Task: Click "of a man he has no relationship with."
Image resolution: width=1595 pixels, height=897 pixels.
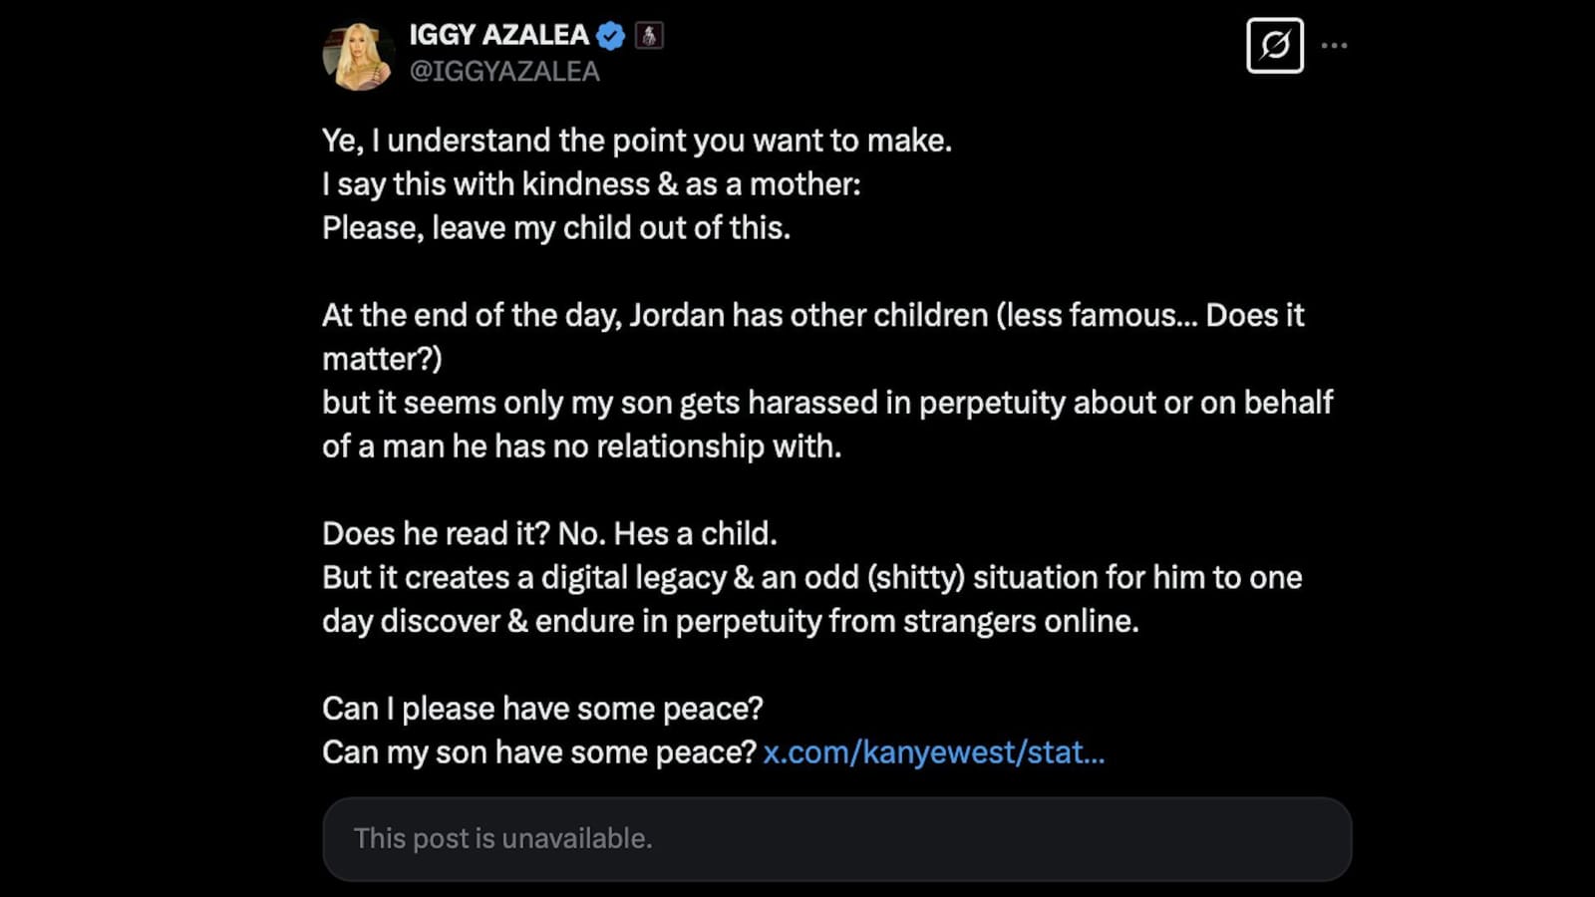Action: click(x=581, y=447)
